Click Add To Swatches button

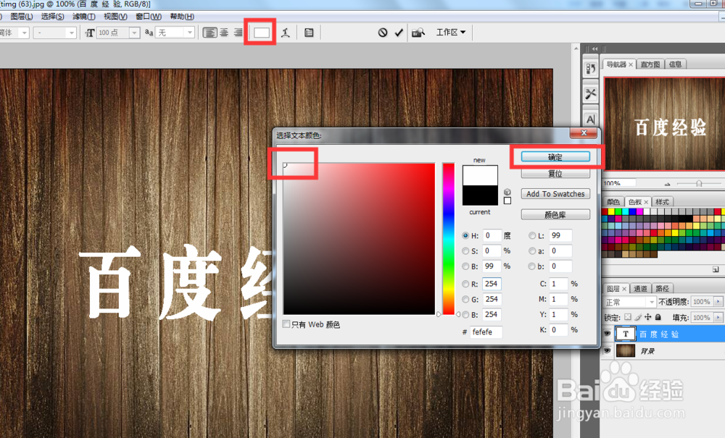pos(555,194)
